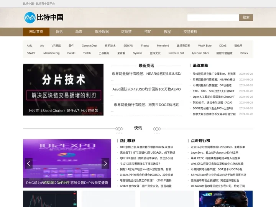This screenshot has width=276, height=207.
Task: Open the 分片技术 featured banner image
Action: [63, 90]
